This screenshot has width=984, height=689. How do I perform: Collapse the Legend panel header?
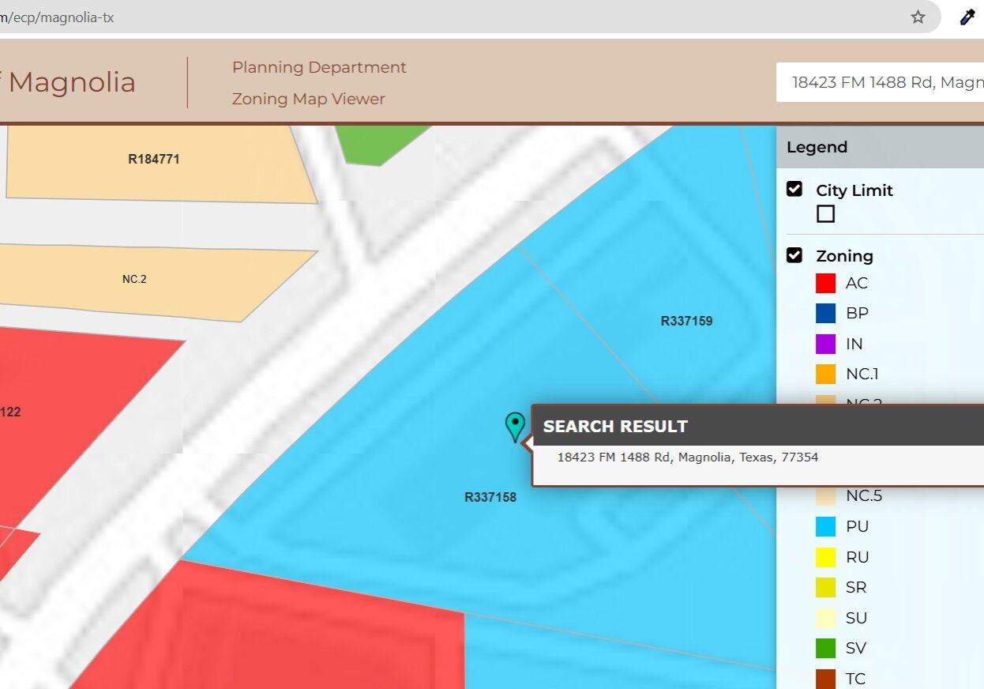tap(817, 147)
